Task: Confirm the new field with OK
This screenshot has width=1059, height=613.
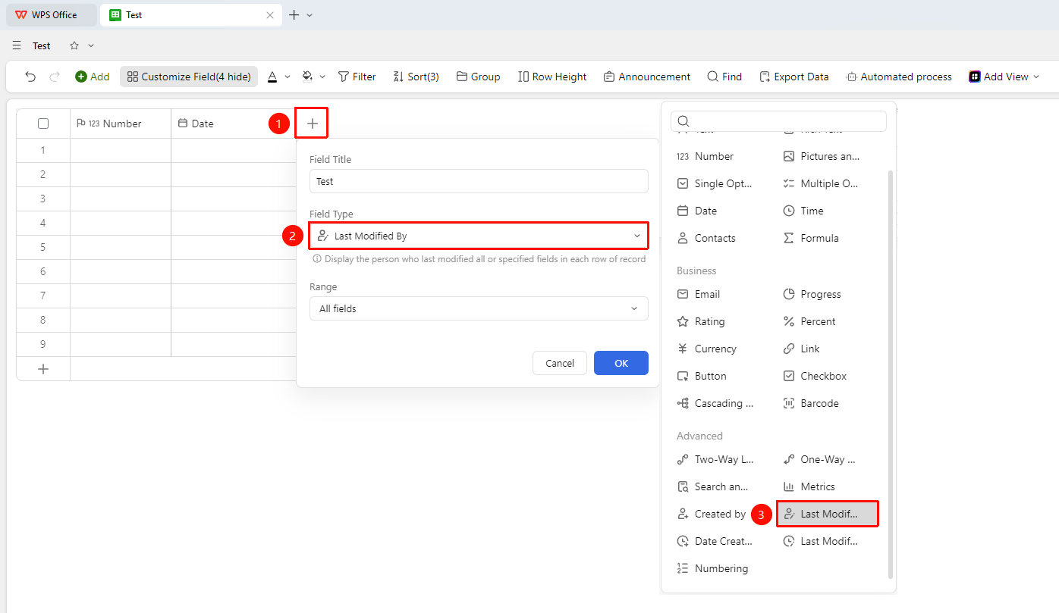Action: pos(621,363)
